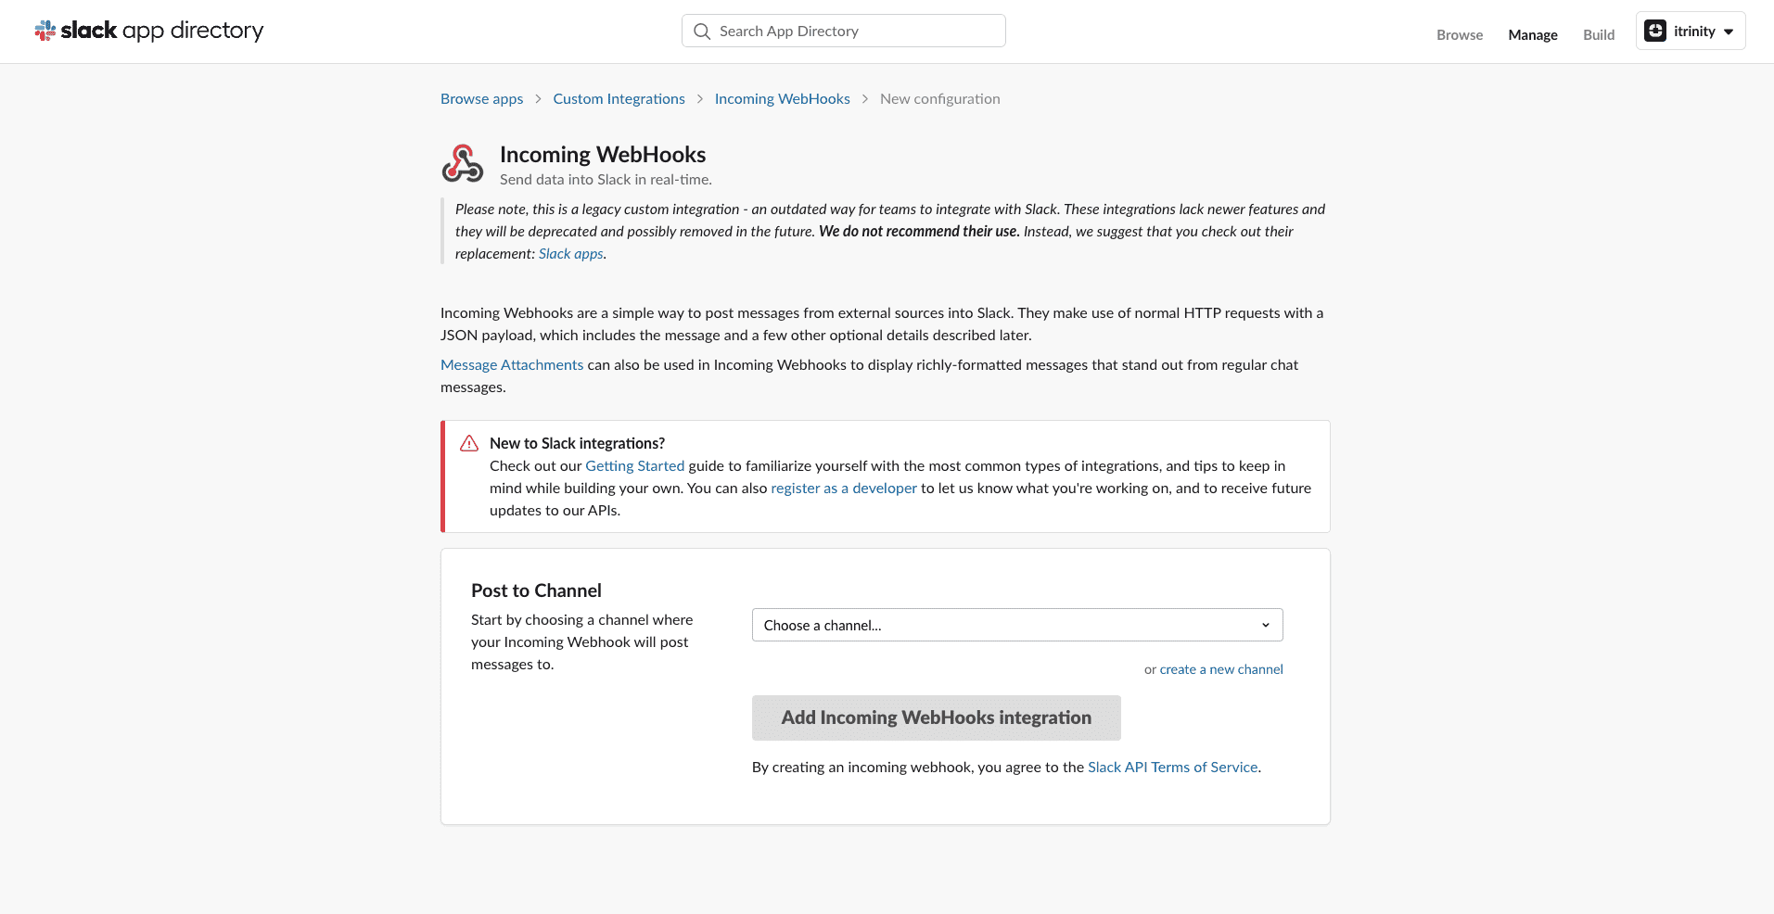The height and width of the screenshot is (914, 1774).
Task: Open the Message Attachments link
Action: tap(511, 364)
